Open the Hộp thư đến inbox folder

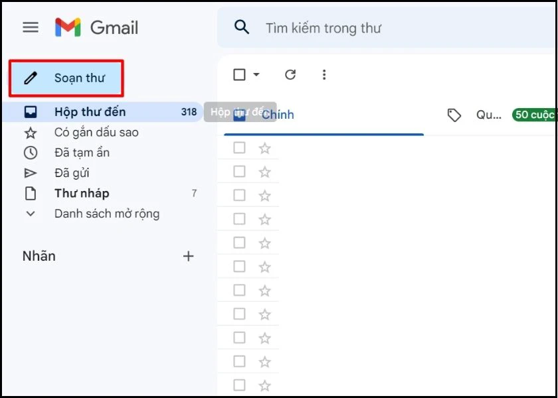click(x=102, y=112)
